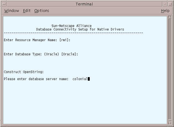
Task: Click the 'Enter Database Type: (Oracle) [Oracle]:' line
Action: click(x=41, y=54)
